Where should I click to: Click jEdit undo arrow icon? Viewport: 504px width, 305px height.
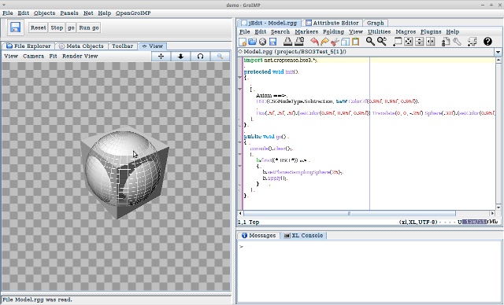point(314,42)
